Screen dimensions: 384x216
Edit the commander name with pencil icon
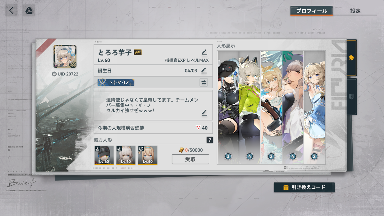pos(204,52)
